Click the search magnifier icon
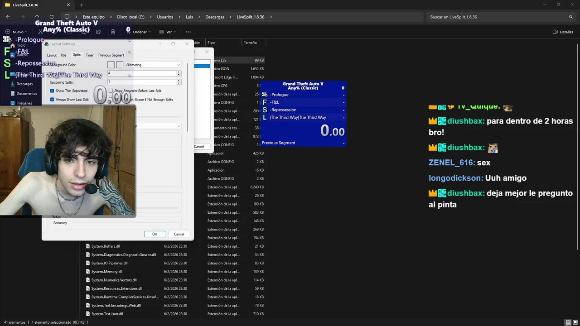The image size is (580, 326). [571, 17]
